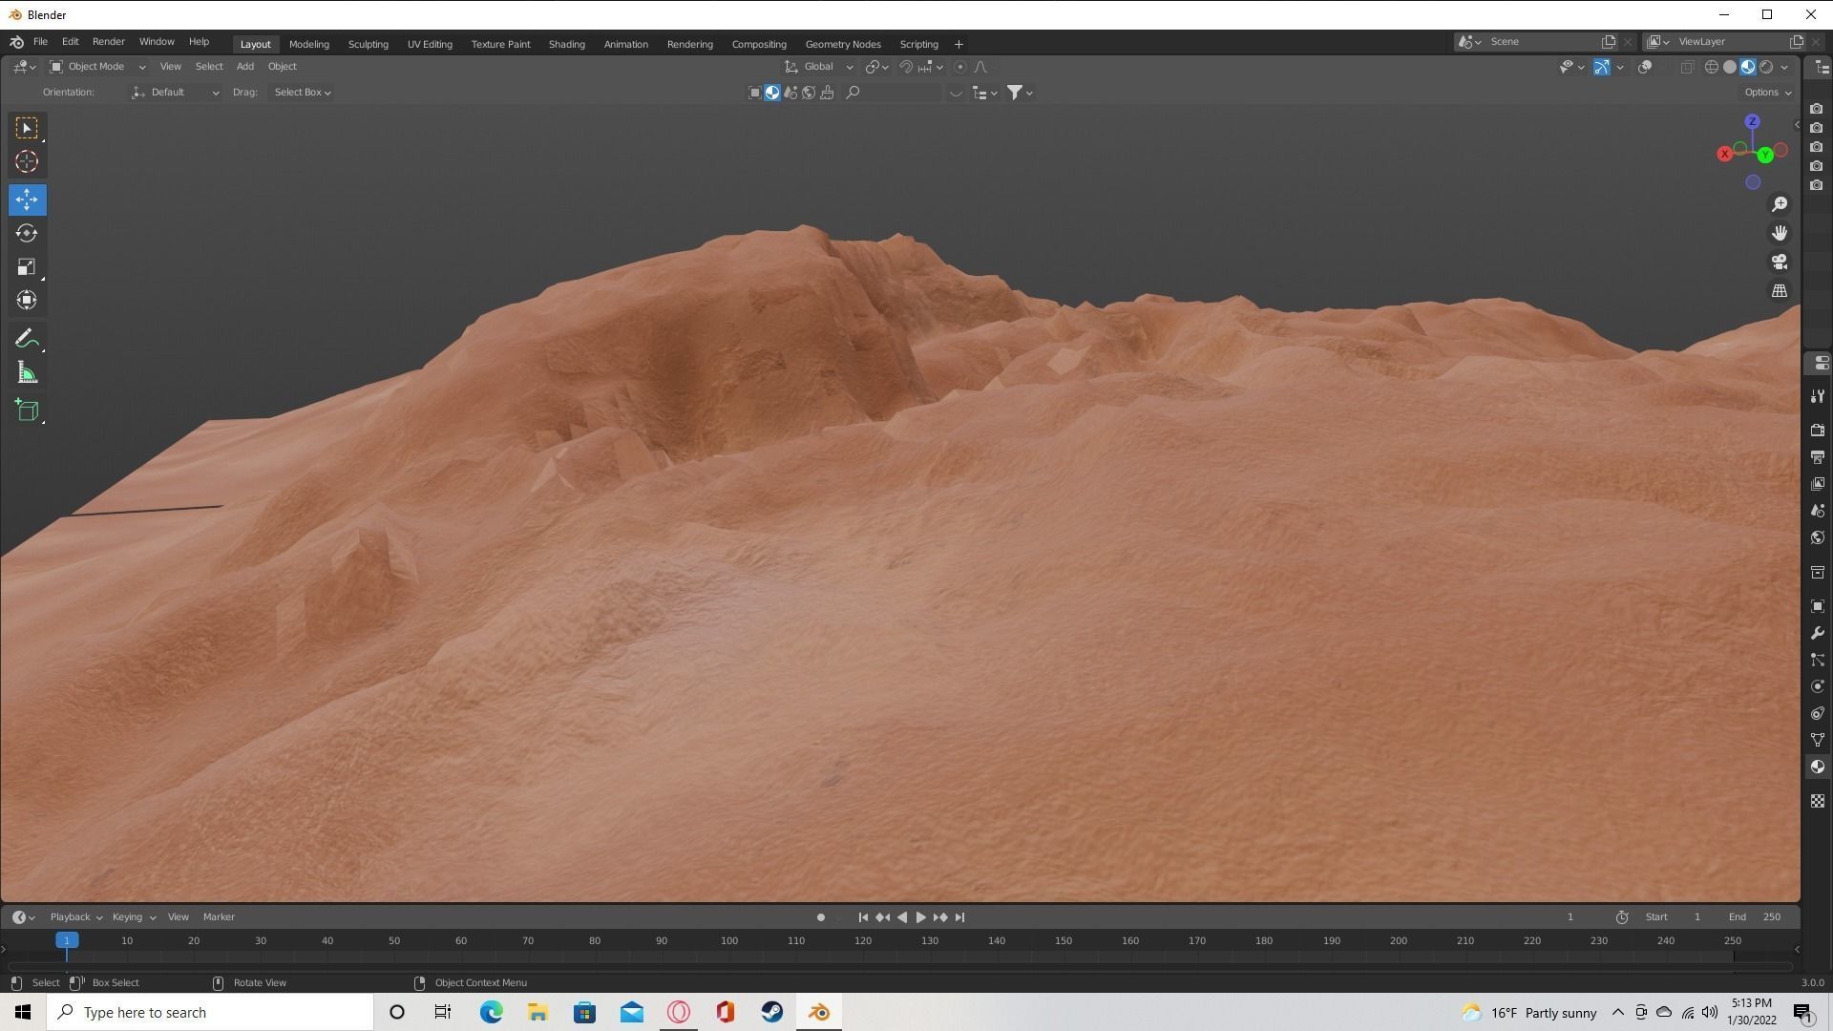The image size is (1833, 1031).
Task: Switch perspective/orthographic with grid gizmo
Action: pos(1780,290)
